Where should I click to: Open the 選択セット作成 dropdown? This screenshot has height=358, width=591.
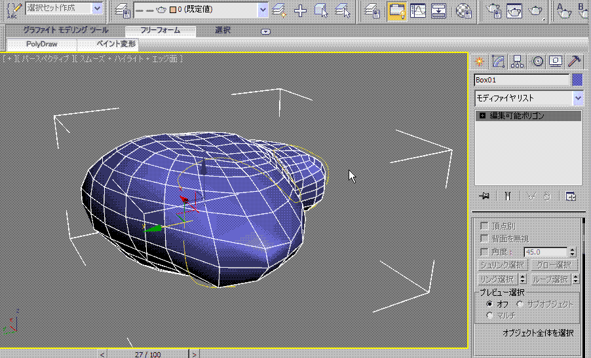(97, 9)
